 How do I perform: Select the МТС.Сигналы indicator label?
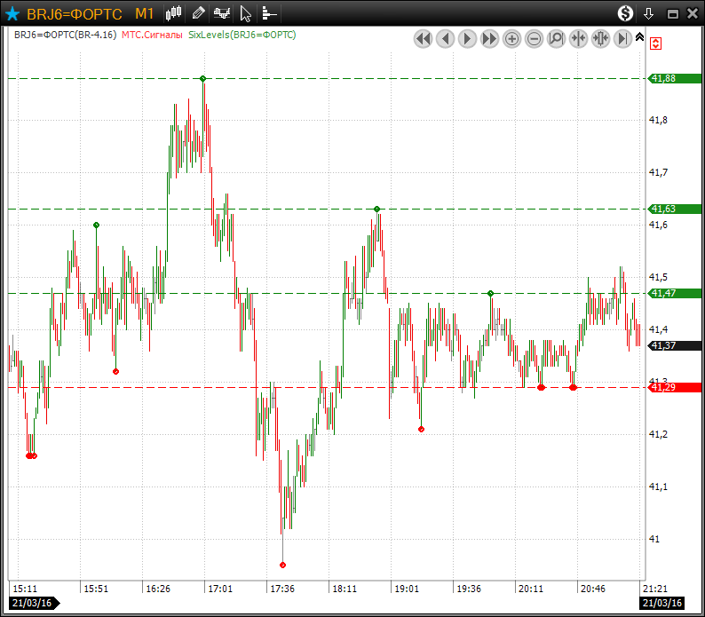click(152, 35)
